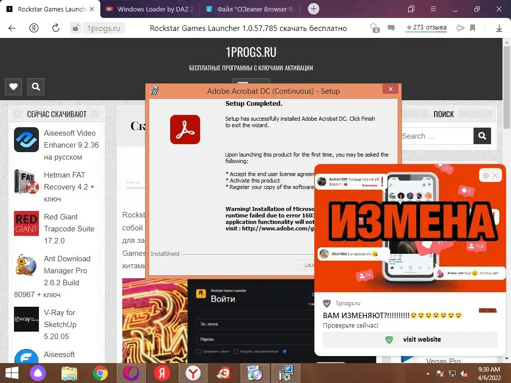Close the ИЗМЕНА notification popup
Viewport: 511px width, 383px height.
tap(495, 176)
